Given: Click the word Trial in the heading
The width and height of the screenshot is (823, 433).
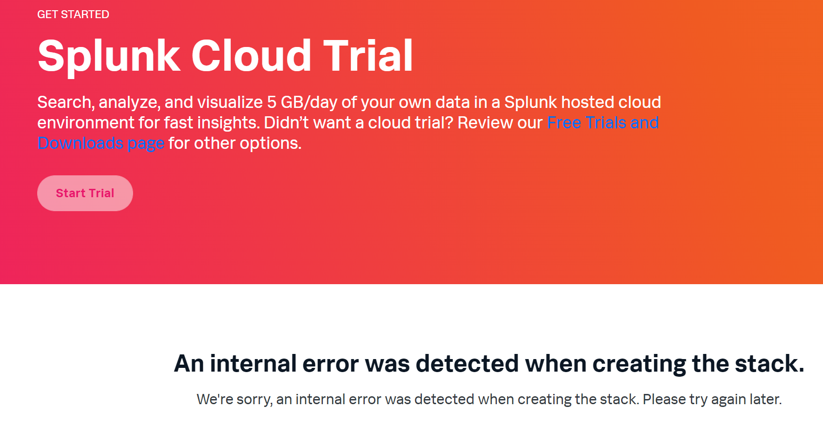Looking at the screenshot, I should 368,55.
